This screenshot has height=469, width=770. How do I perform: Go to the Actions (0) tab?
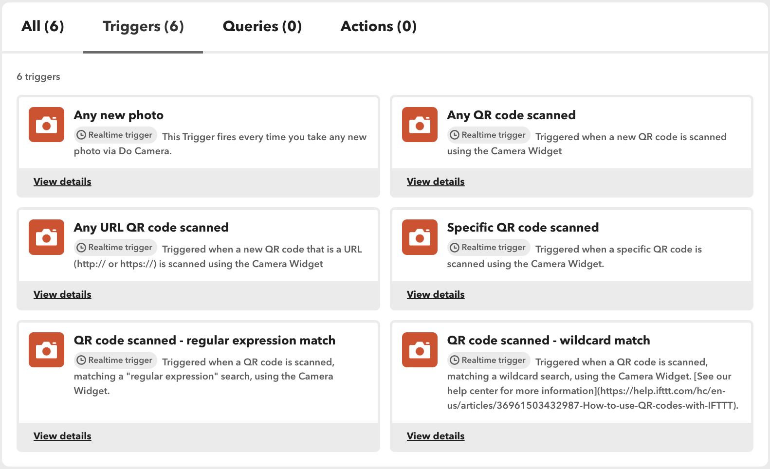point(379,26)
